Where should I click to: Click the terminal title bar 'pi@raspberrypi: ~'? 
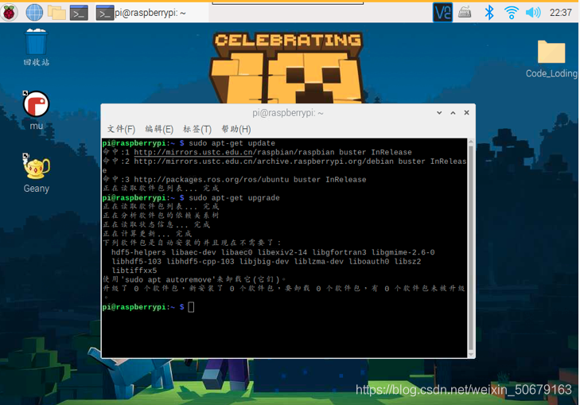pos(288,113)
